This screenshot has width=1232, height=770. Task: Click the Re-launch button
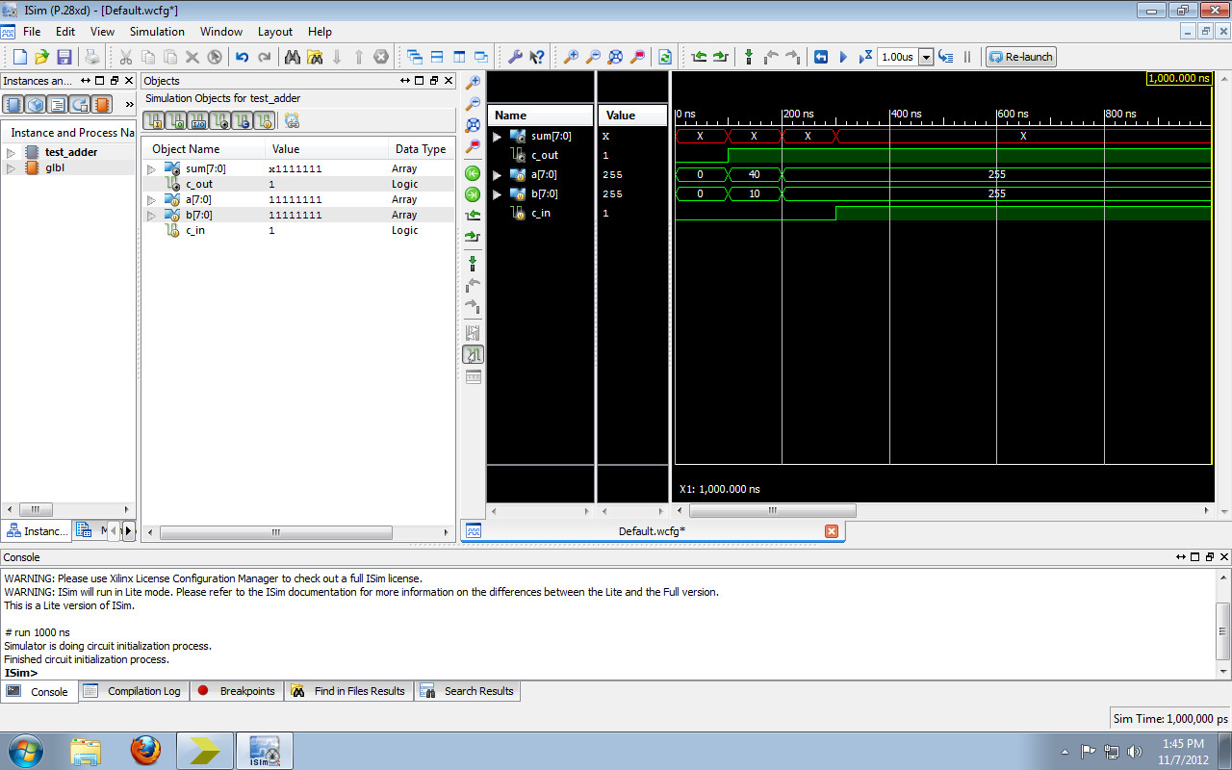(x=1020, y=57)
